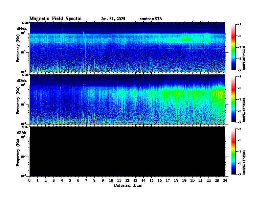Click the Universal Time axis label
This screenshot has width=268, height=207.
pos(128,185)
